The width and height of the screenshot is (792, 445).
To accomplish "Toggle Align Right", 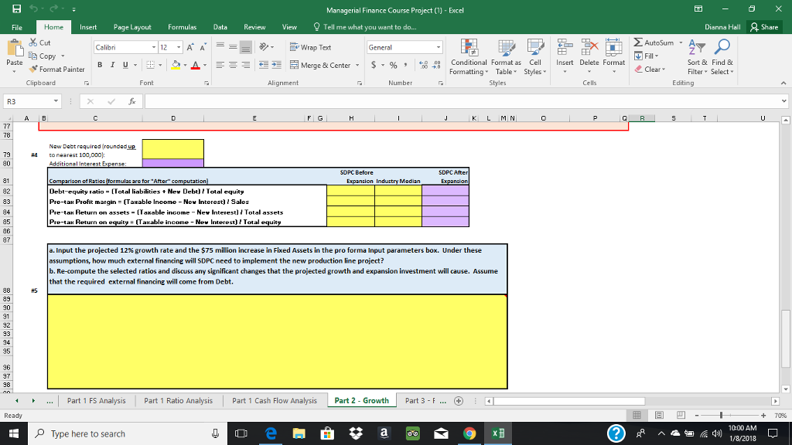I will 245,65.
